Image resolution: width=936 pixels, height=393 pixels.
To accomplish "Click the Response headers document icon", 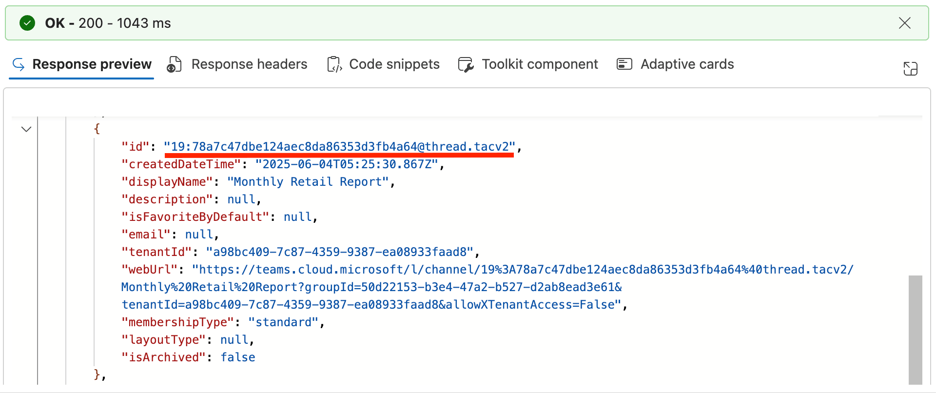I will (174, 64).
